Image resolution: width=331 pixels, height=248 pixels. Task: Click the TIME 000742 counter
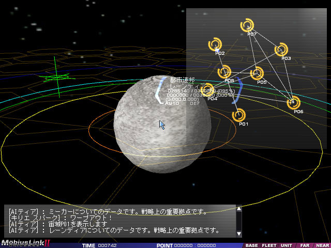tap(99, 245)
